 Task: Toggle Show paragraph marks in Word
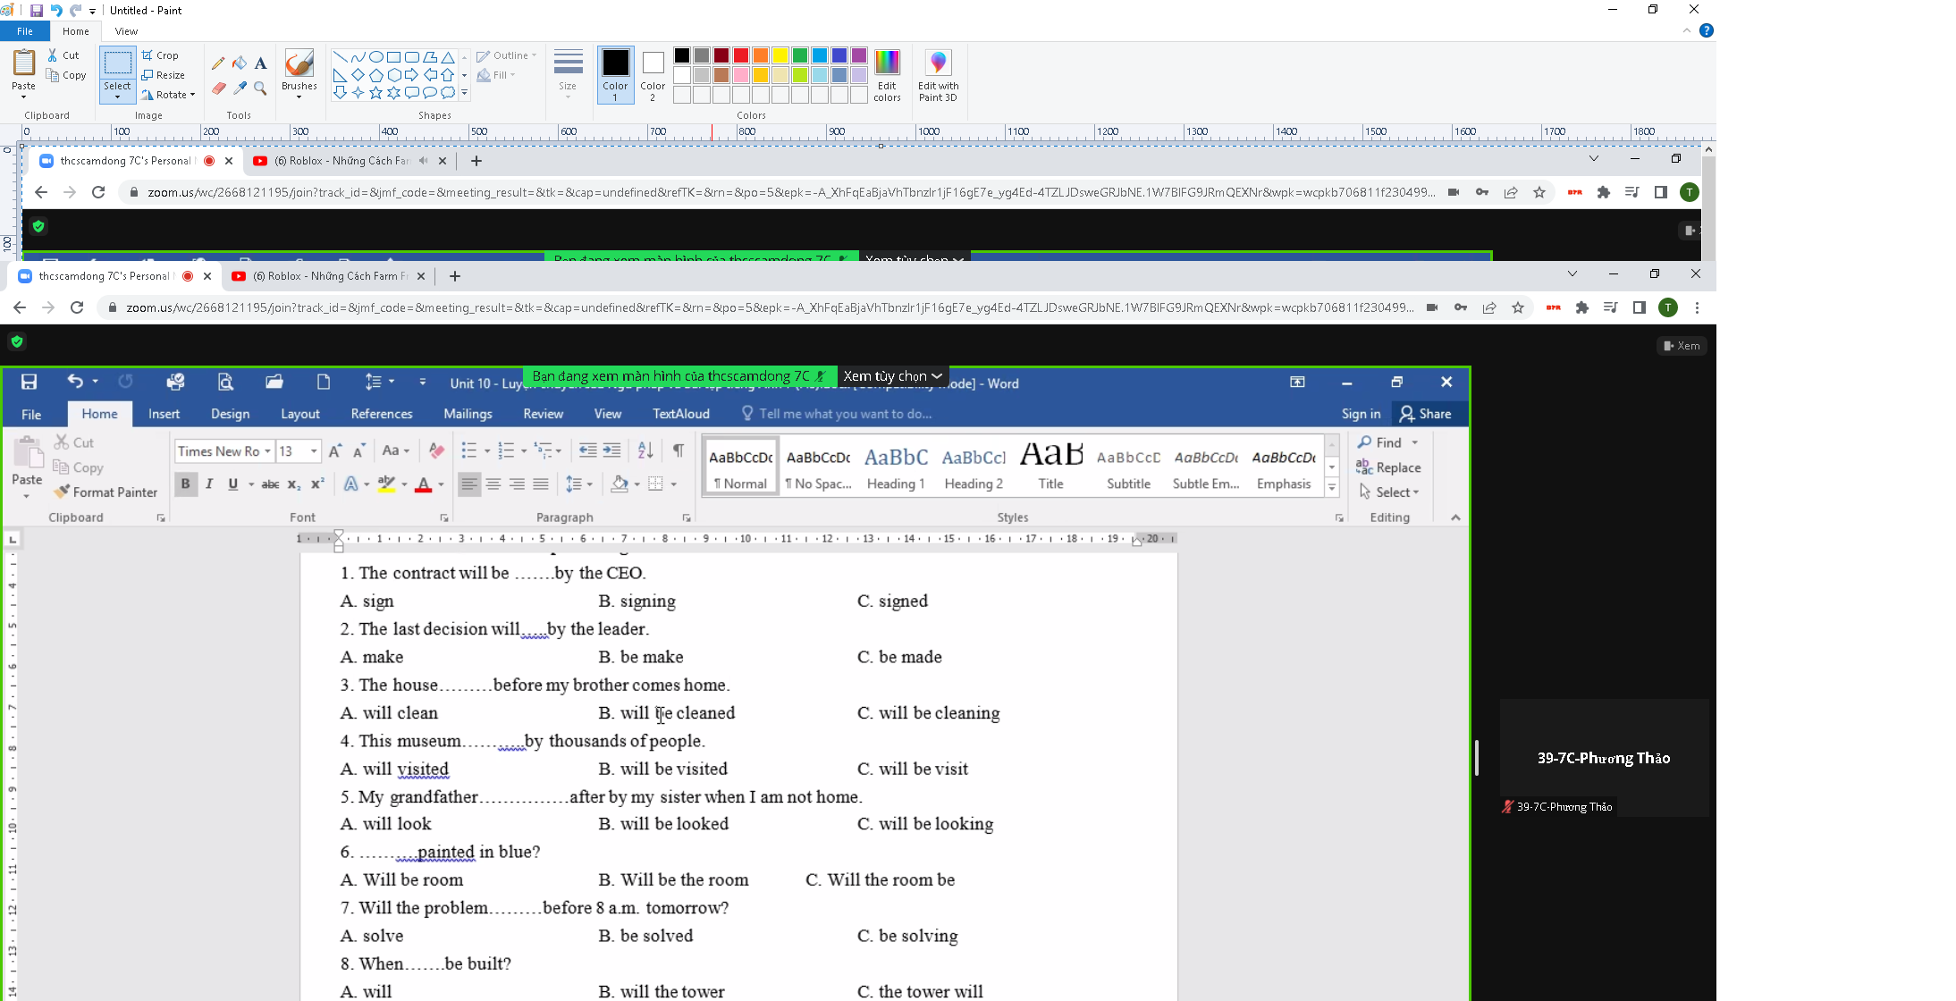pos(679,450)
